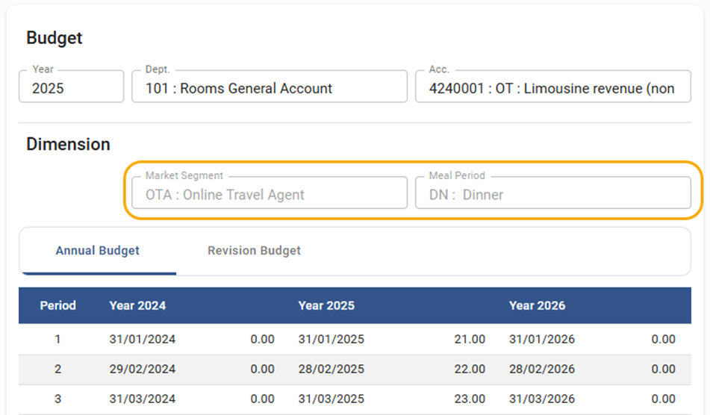Viewport: 710px width, 415px height.
Task: Click the 31/03/2026 date cell
Action: pyautogui.click(x=542, y=399)
